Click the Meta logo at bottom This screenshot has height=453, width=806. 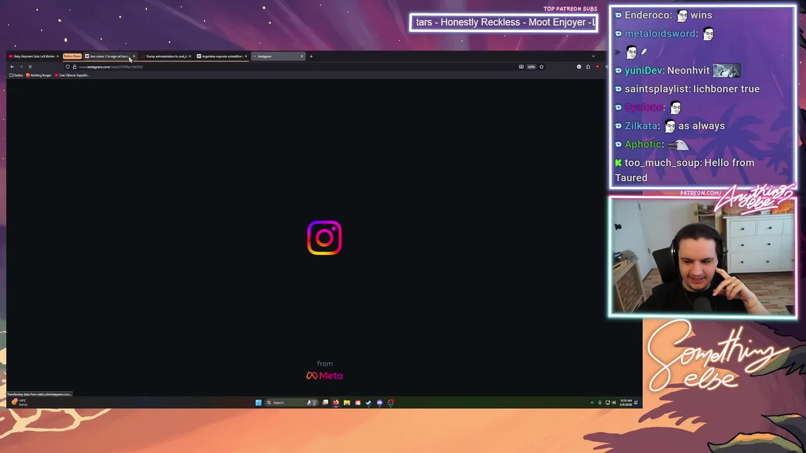(x=324, y=376)
